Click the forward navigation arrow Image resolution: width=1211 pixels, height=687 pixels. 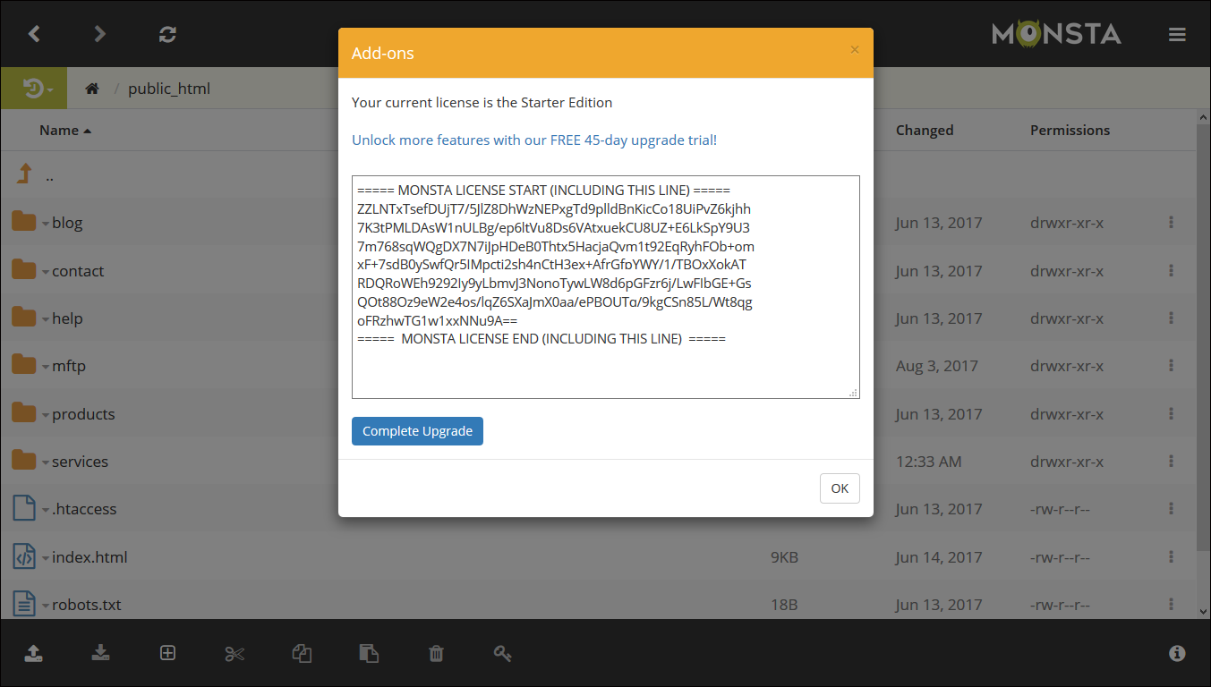tap(100, 34)
